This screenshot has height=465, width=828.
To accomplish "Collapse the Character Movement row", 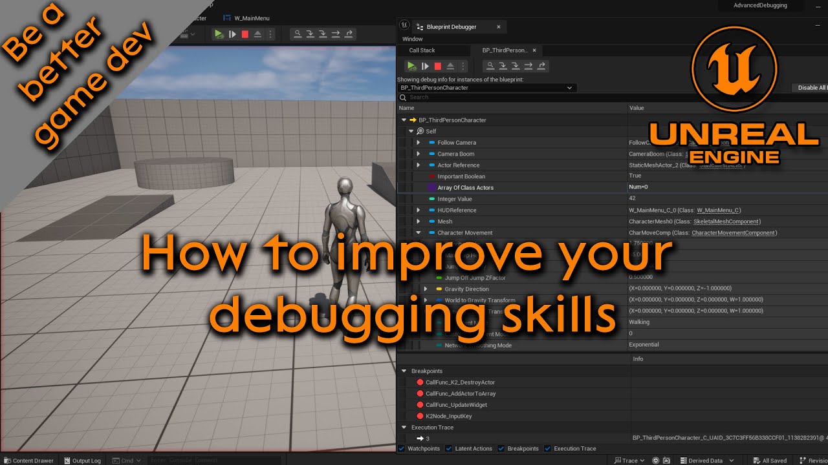I will tap(418, 232).
